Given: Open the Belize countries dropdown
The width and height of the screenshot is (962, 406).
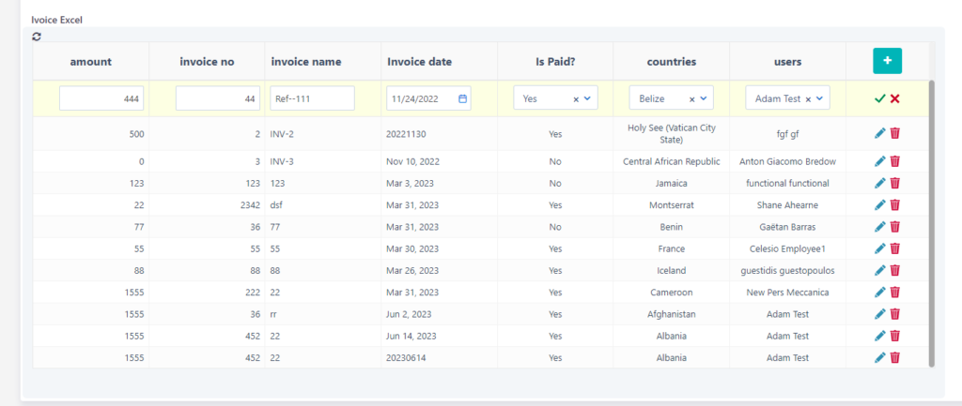Looking at the screenshot, I should pyautogui.click(x=704, y=98).
